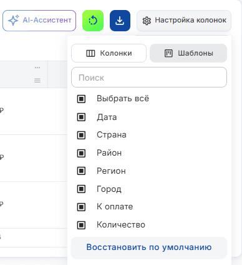Click the sparkle icon in AI-Ассистент
Viewport: 242px width, 265px height.
pos(14,20)
